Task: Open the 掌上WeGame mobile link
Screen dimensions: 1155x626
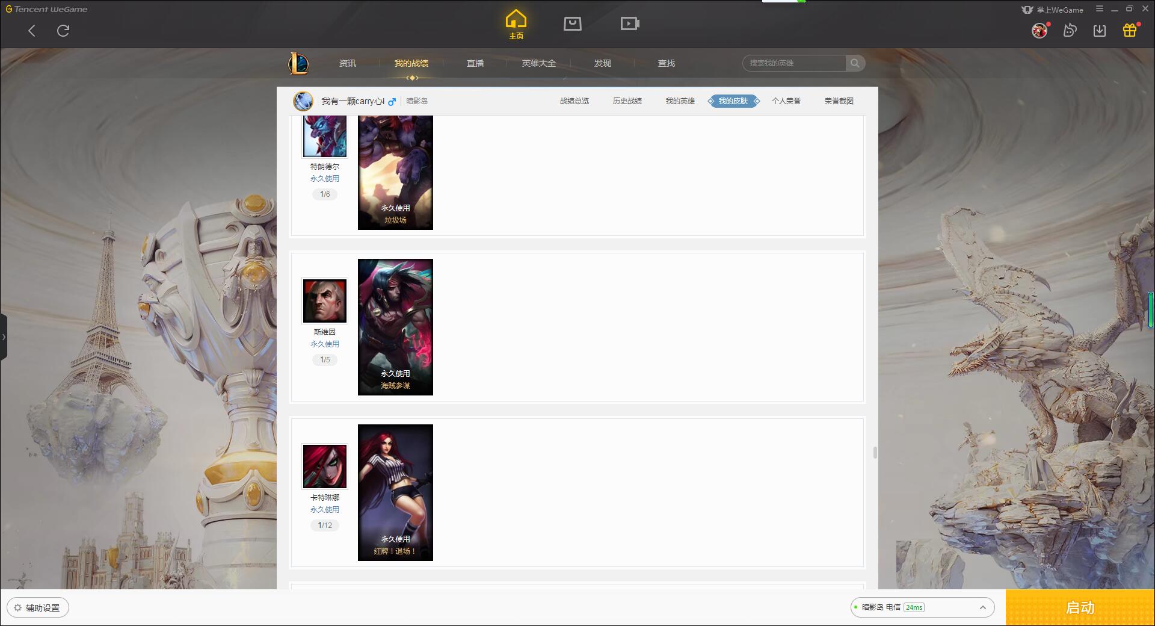Action: (x=1053, y=10)
